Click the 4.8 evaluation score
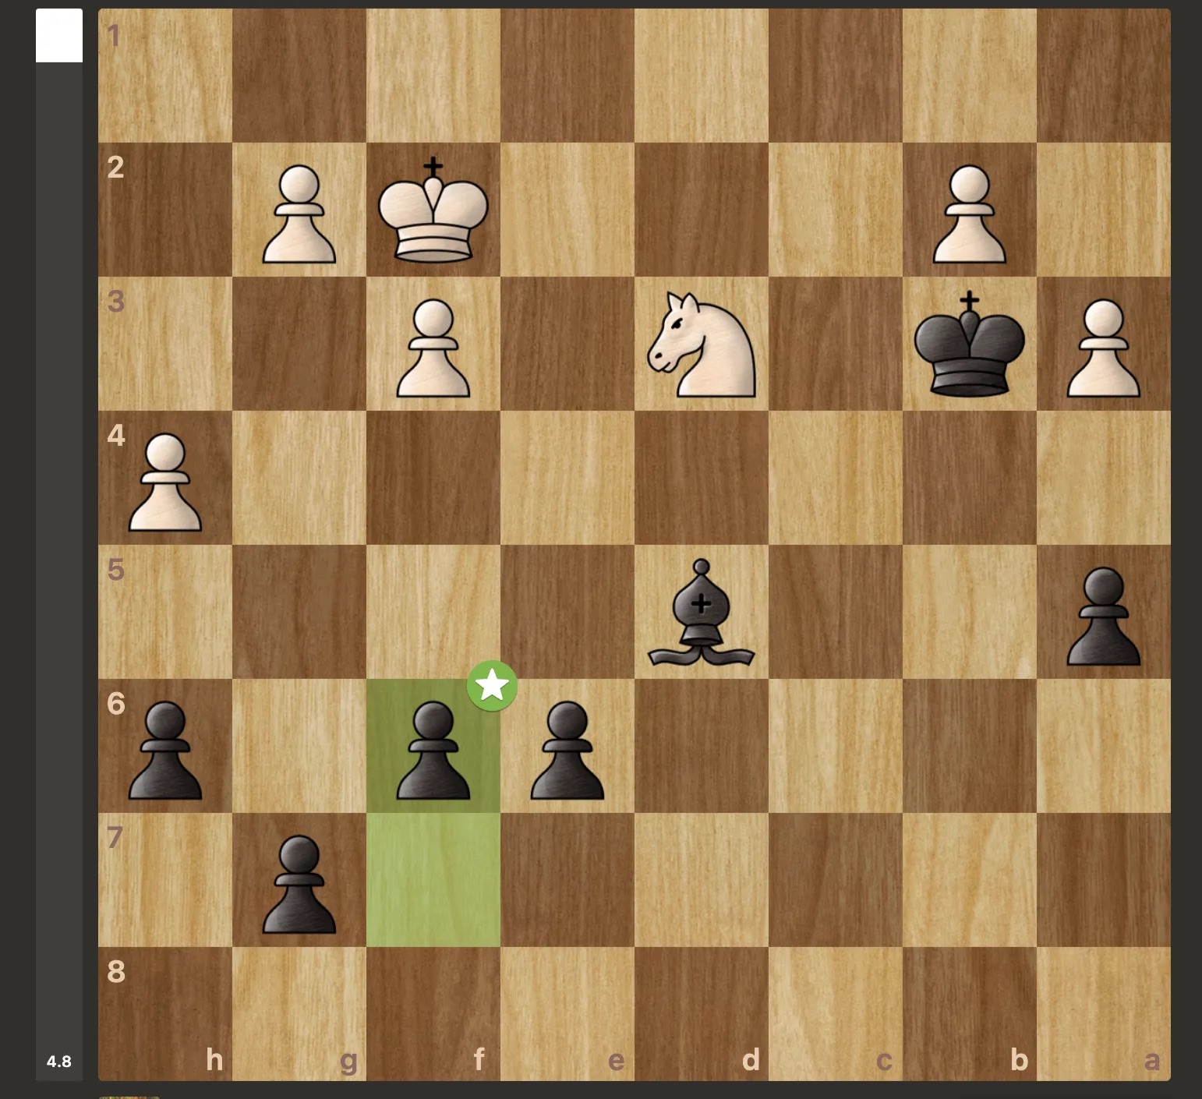The width and height of the screenshot is (1202, 1099). (x=59, y=1062)
